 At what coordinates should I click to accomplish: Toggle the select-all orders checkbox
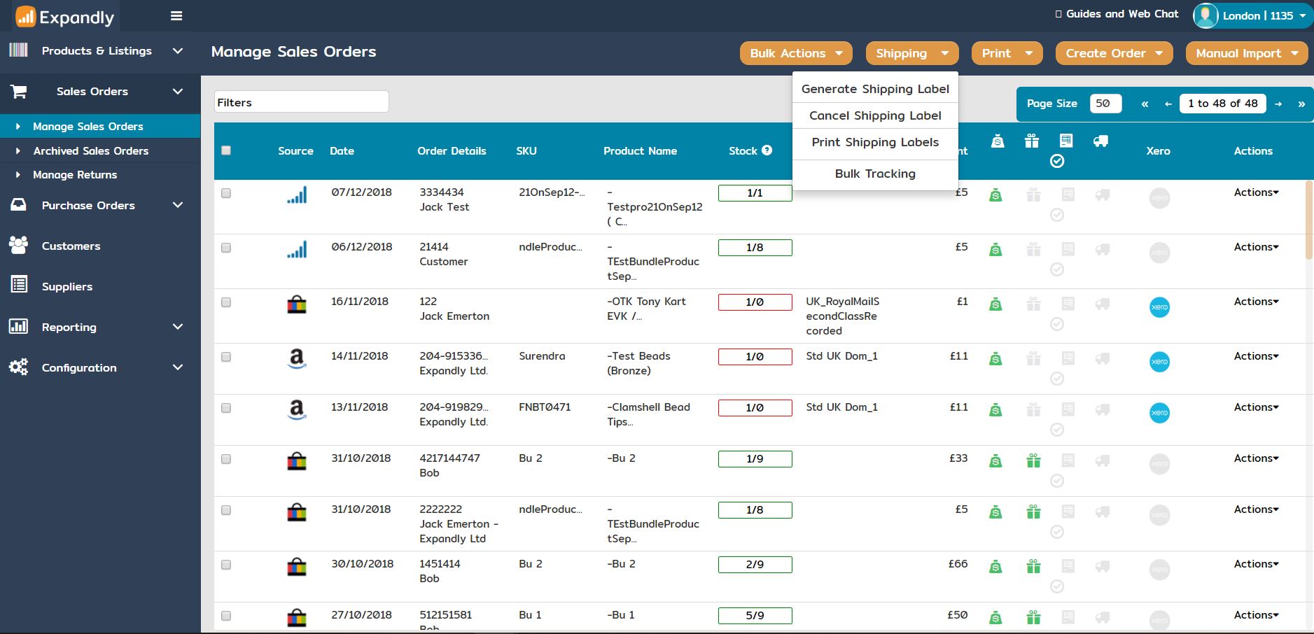[x=226, y=150]
